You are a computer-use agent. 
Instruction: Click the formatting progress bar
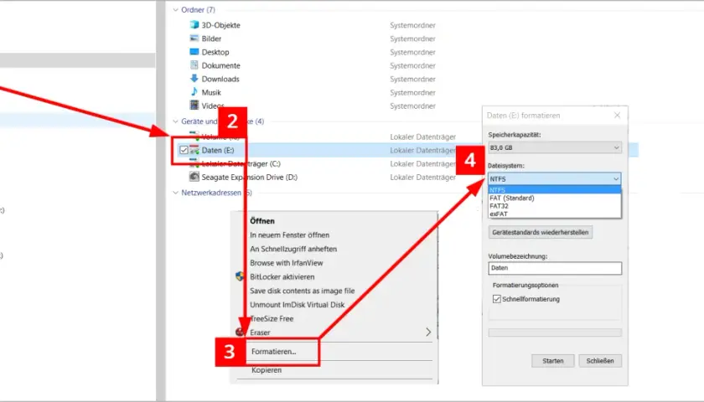pyautogui.click(x=555, y=332)
